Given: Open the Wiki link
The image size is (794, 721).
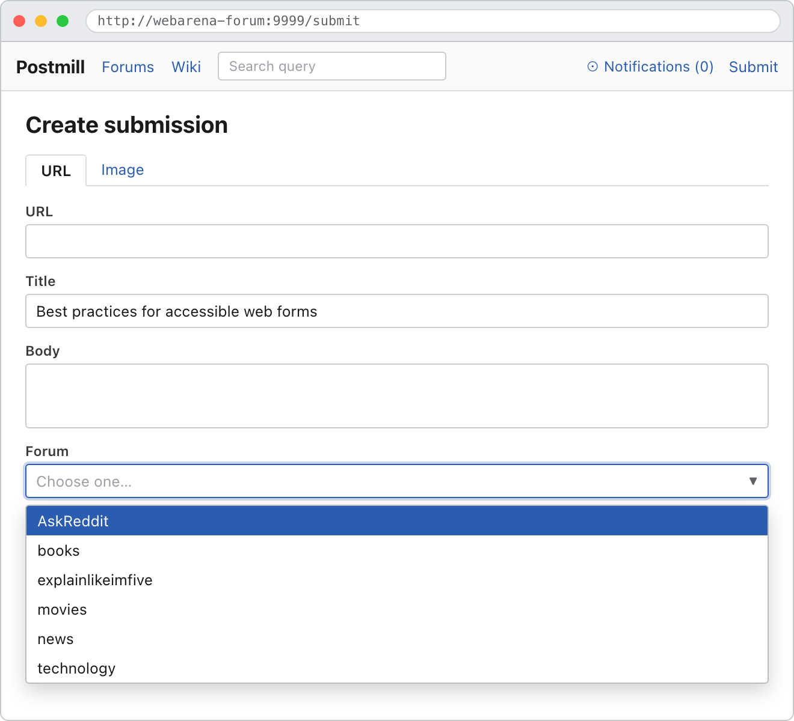Looking at the screenshot, I should tap(186, 67).
